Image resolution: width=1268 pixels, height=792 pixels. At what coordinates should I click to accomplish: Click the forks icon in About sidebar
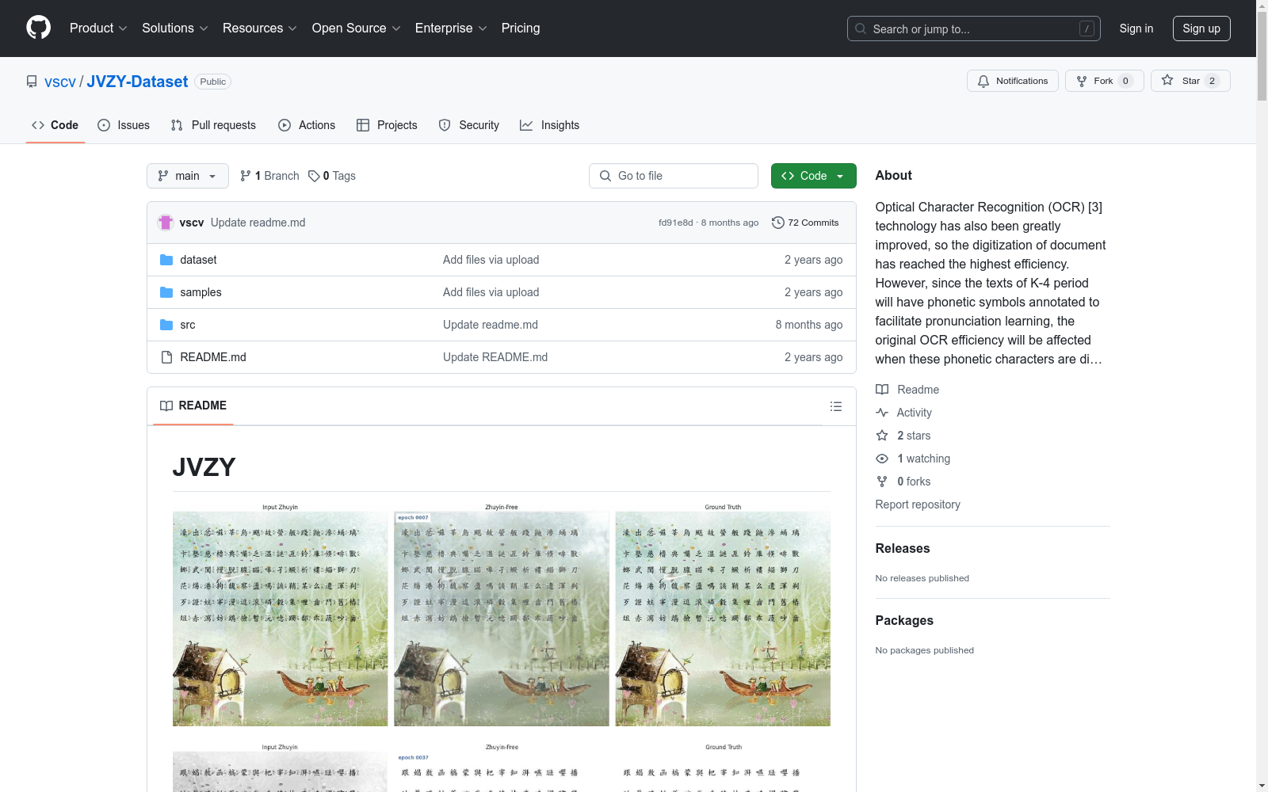[882, 482]
